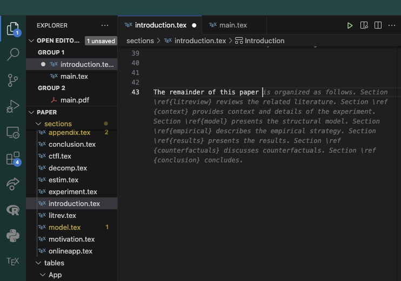The image size is (401, 281).
Task: Open conclusion.tex in the file tree
Action: point(71,144)
